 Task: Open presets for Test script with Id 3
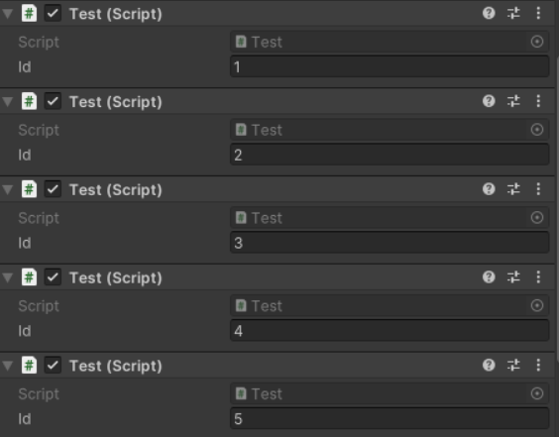(513, 189)
